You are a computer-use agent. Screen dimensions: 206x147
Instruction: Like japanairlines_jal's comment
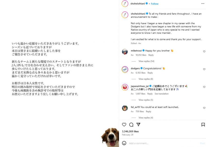[204, 87]
